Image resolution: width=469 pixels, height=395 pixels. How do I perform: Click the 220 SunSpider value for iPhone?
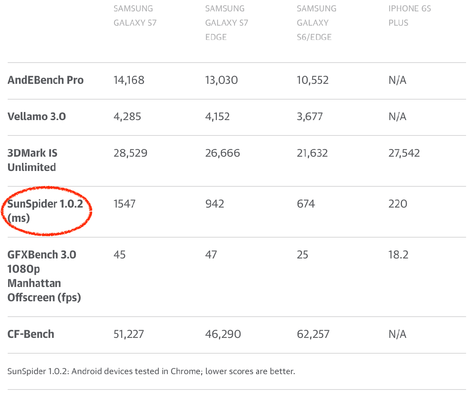(398, 204)
